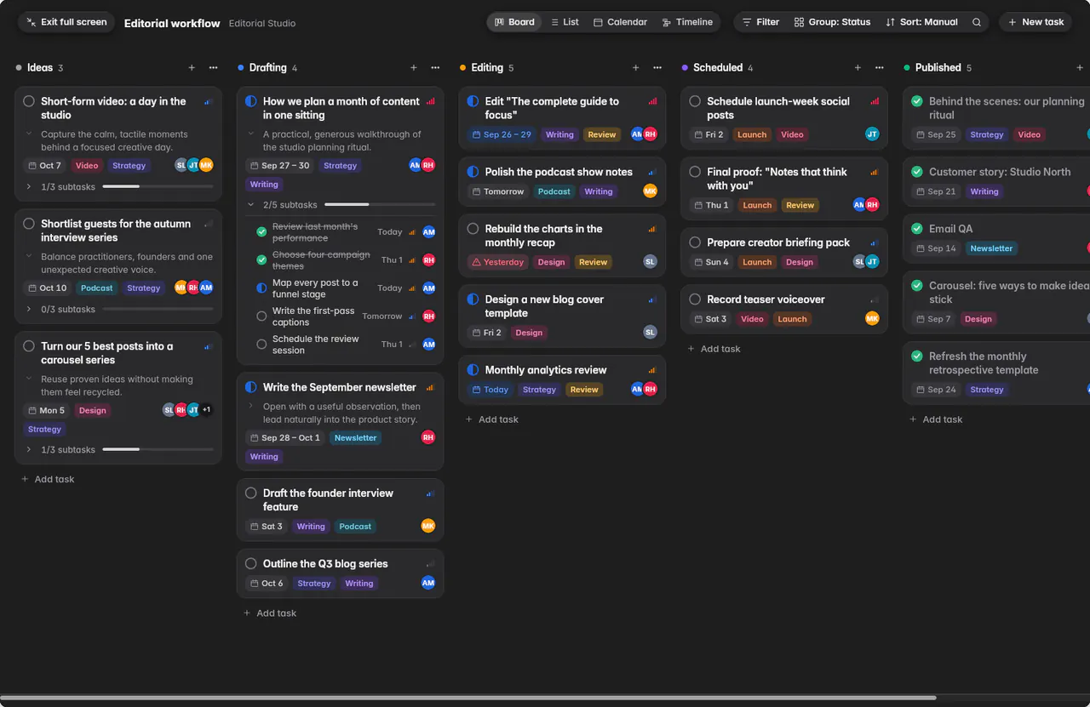Open Drafting column ellipsis menu

pyautogui.click(x=435, y=68)
